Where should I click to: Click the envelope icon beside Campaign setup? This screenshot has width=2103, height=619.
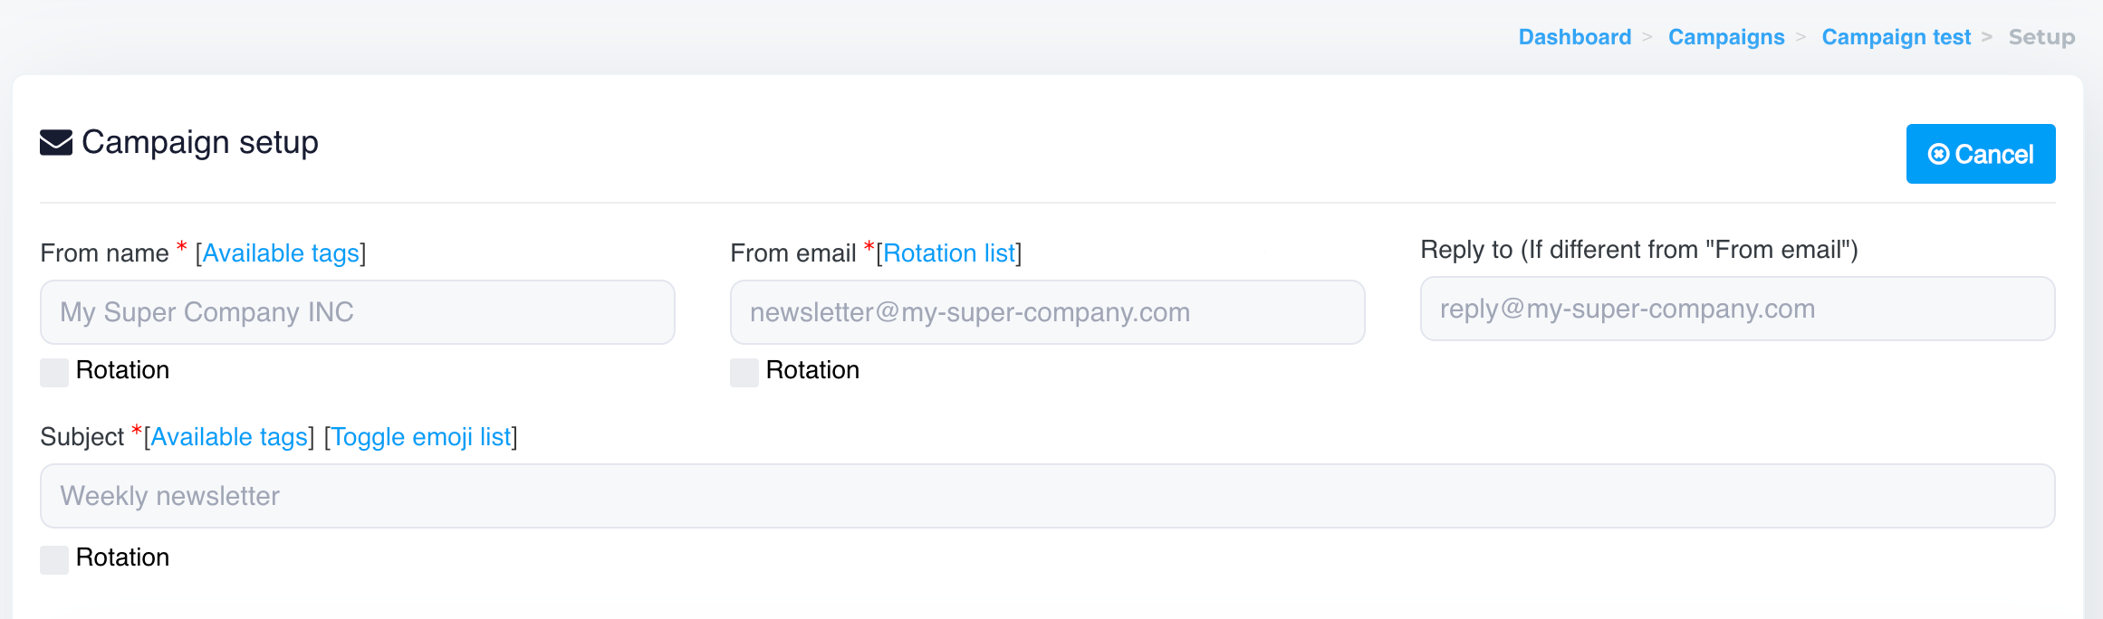click(x=56, y=143)
